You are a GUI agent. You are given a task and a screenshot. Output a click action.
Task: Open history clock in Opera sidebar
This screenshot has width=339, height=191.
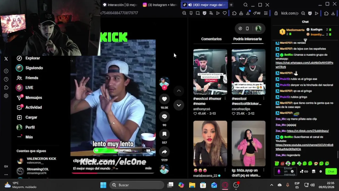tap(6, 79)
